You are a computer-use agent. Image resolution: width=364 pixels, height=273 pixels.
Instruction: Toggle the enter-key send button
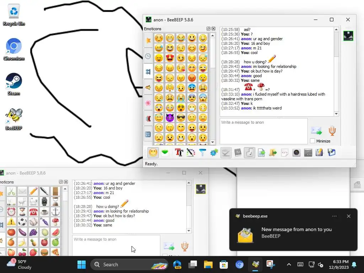(250, 152)
